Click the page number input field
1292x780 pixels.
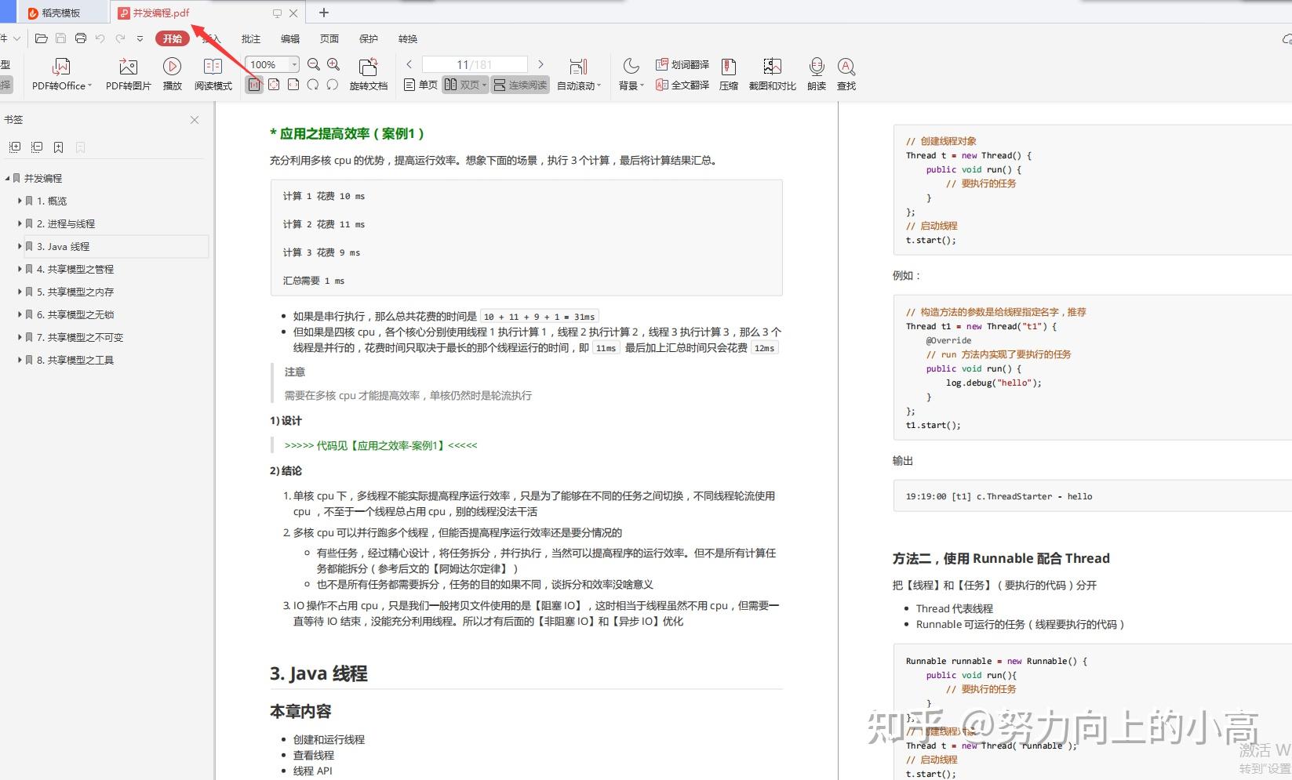click(475, 64)
